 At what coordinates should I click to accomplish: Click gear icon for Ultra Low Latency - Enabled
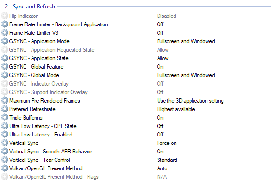[x=5, y=135]
